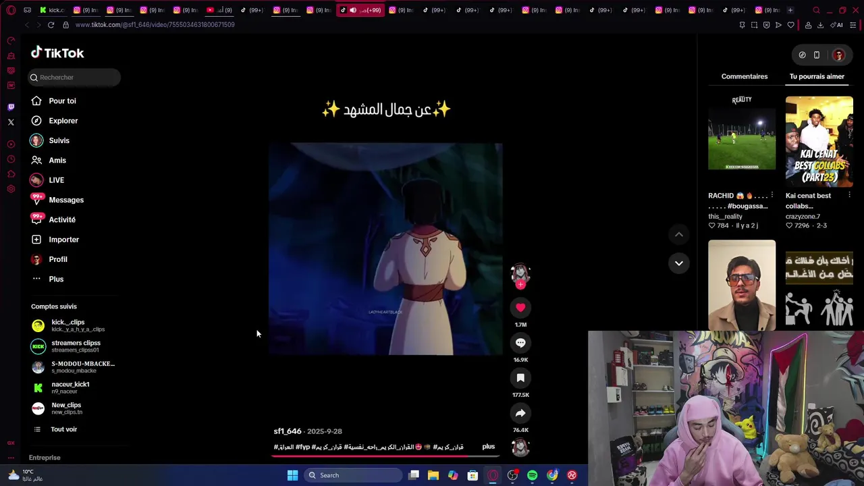This screenshot has height=486, width=864.
Task: Open the video comments bubble icon
Action: pyautogui.click(x=520, y=343)
